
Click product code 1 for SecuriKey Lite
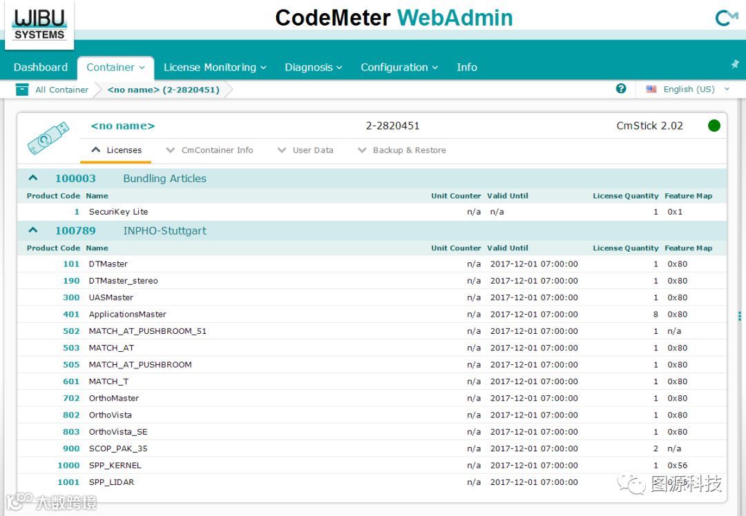77,212
